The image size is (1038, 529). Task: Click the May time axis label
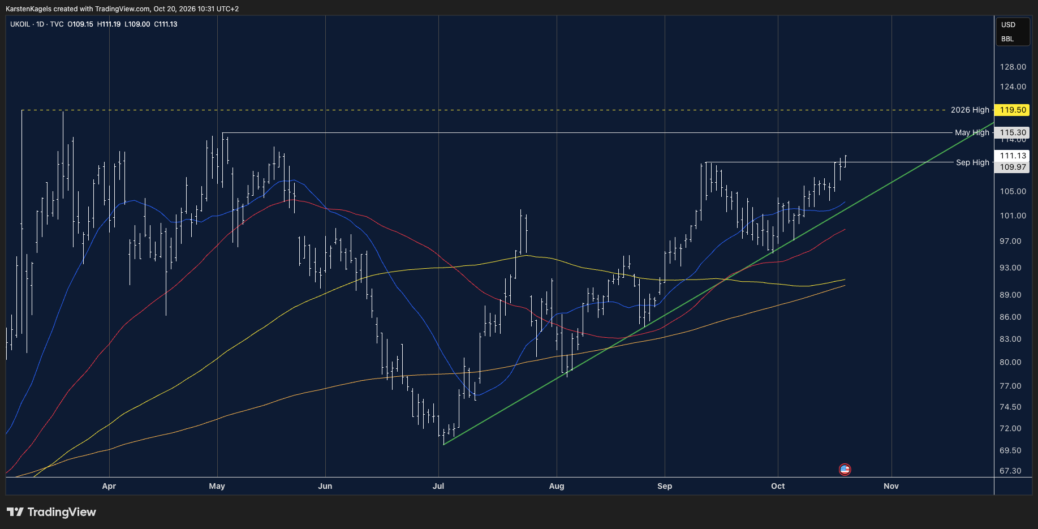217,486
